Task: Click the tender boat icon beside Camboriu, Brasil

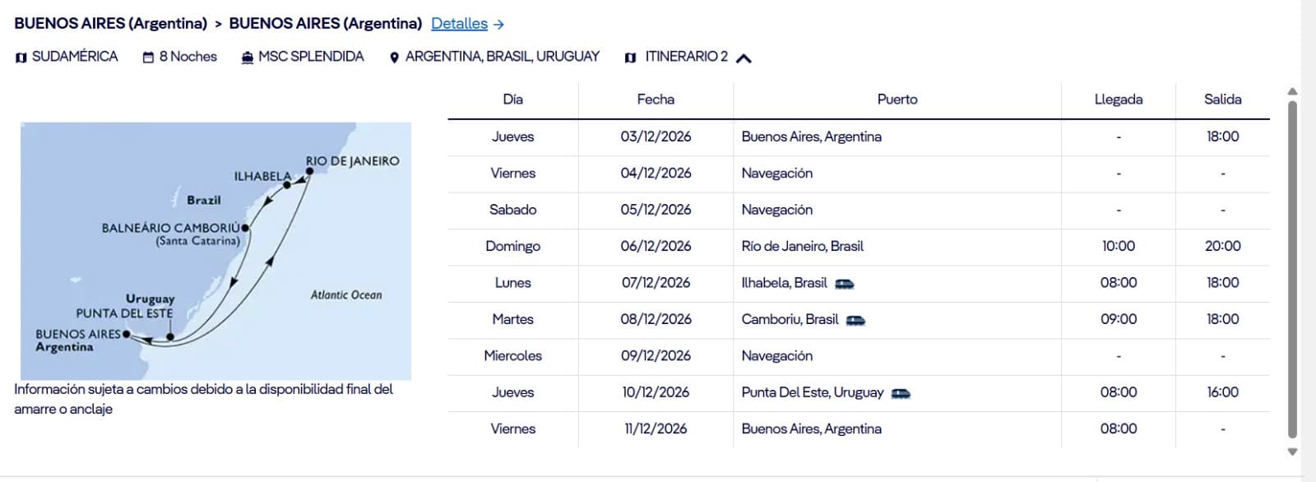Action: click(x=855, y=320)
